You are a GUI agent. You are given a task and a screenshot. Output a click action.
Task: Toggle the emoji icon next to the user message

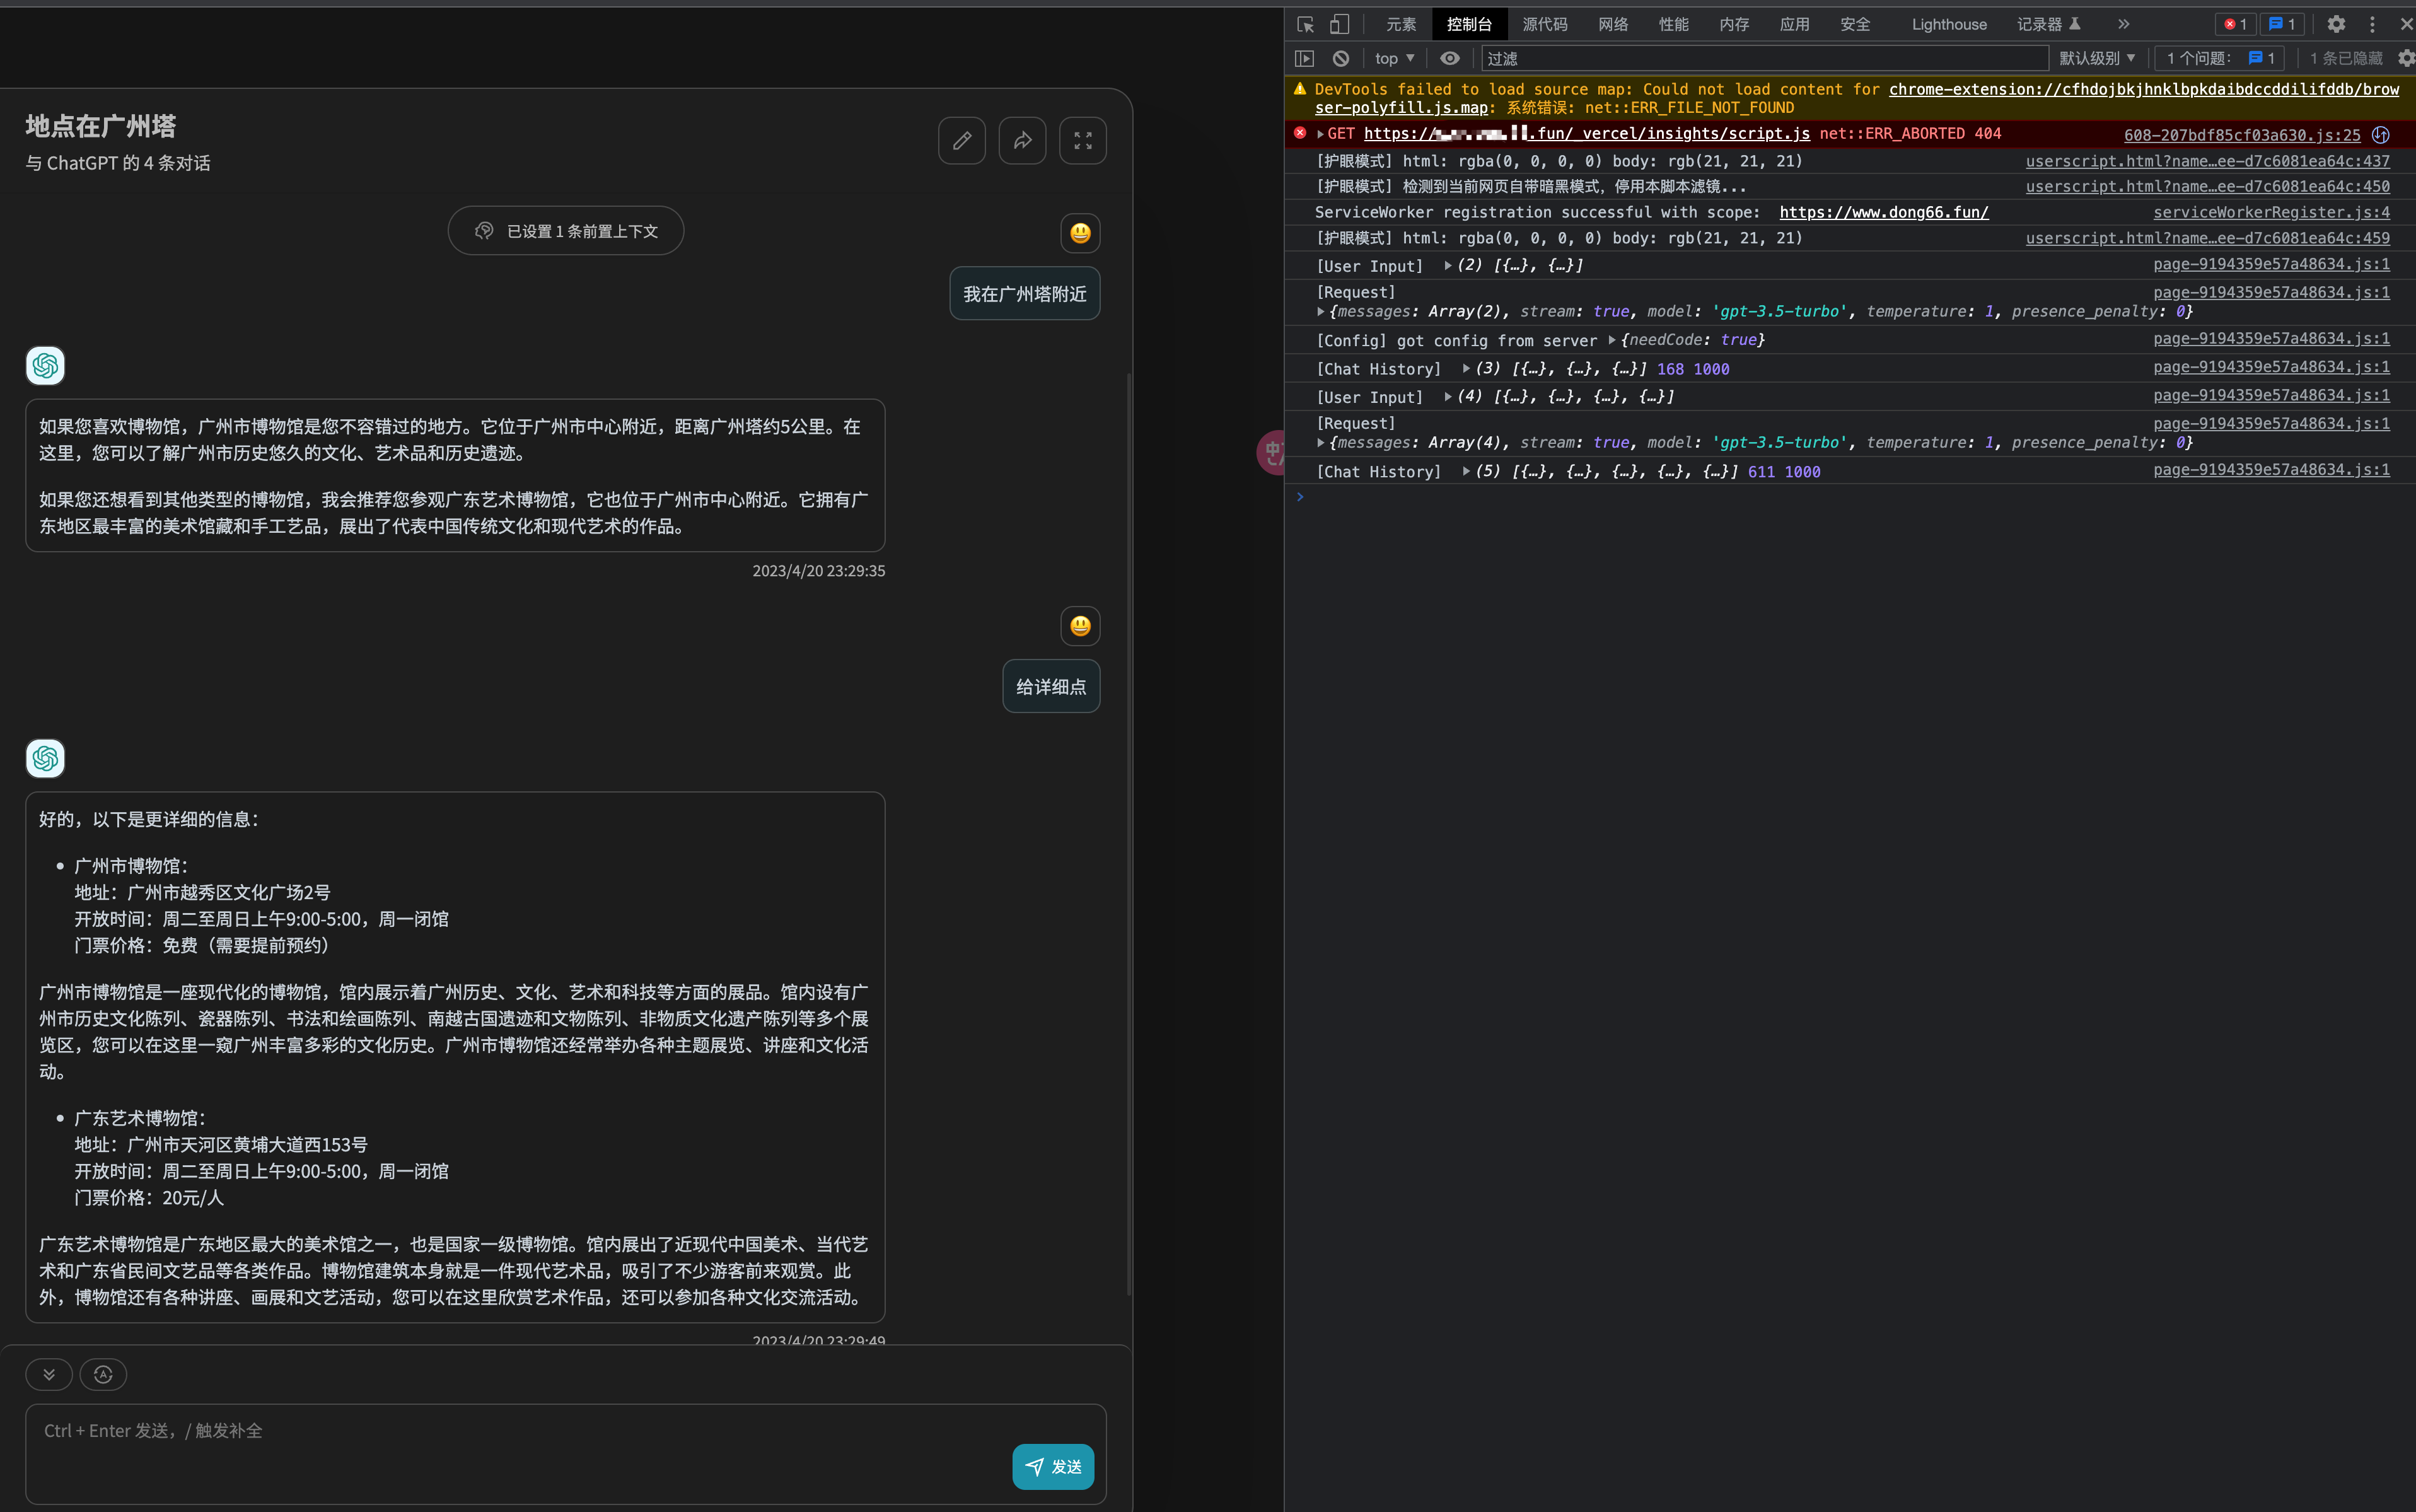tap(1080, 233)
